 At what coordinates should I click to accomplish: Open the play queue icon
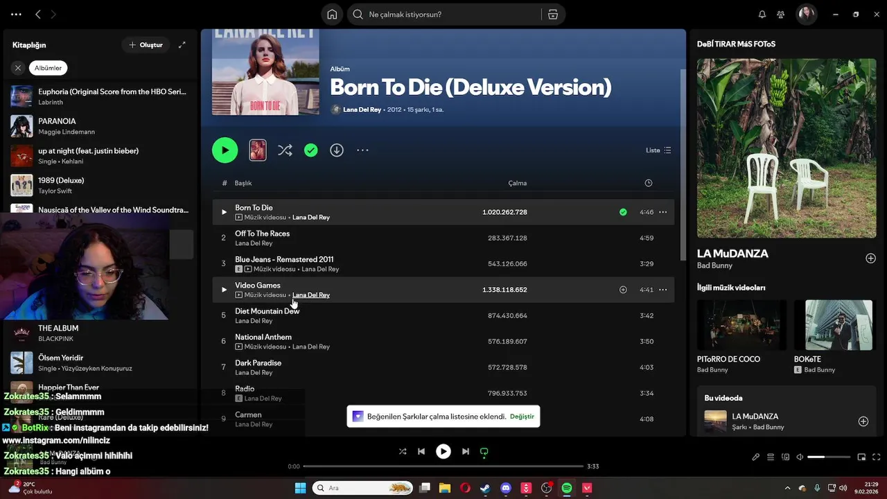point(771,457)
